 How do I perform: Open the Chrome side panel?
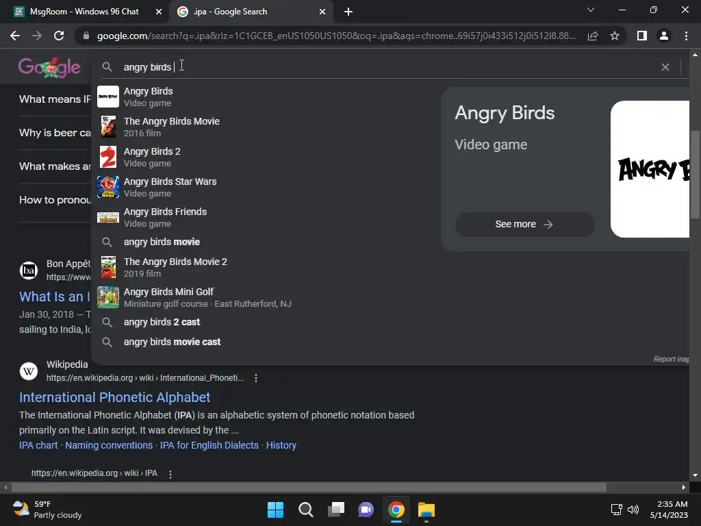coord(642,36)
